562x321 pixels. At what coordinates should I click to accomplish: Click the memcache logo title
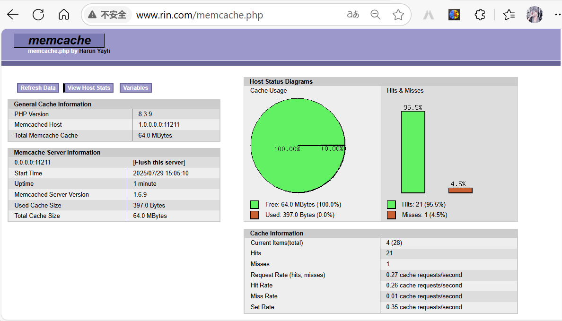tap(60, 41)
